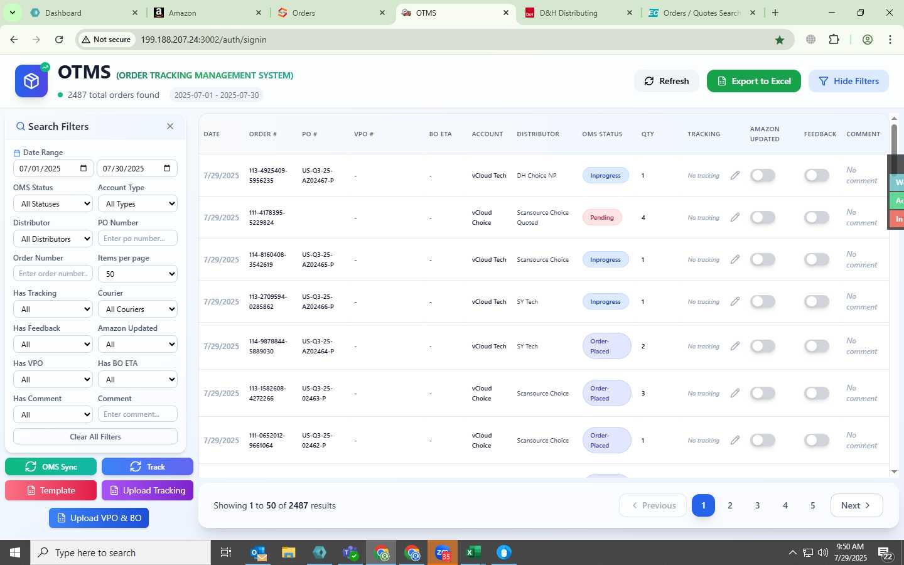904x565 pixels.
Task: Switch to Orders / Quotes Search tab
Action: pyautogui.click(x=702, y=13)
